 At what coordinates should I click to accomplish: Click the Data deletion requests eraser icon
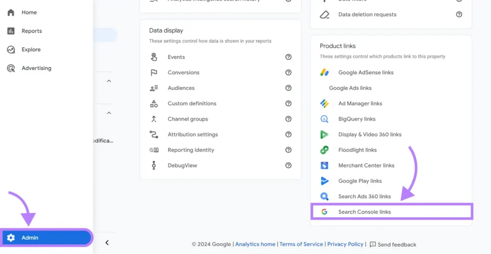click(325, 15)
